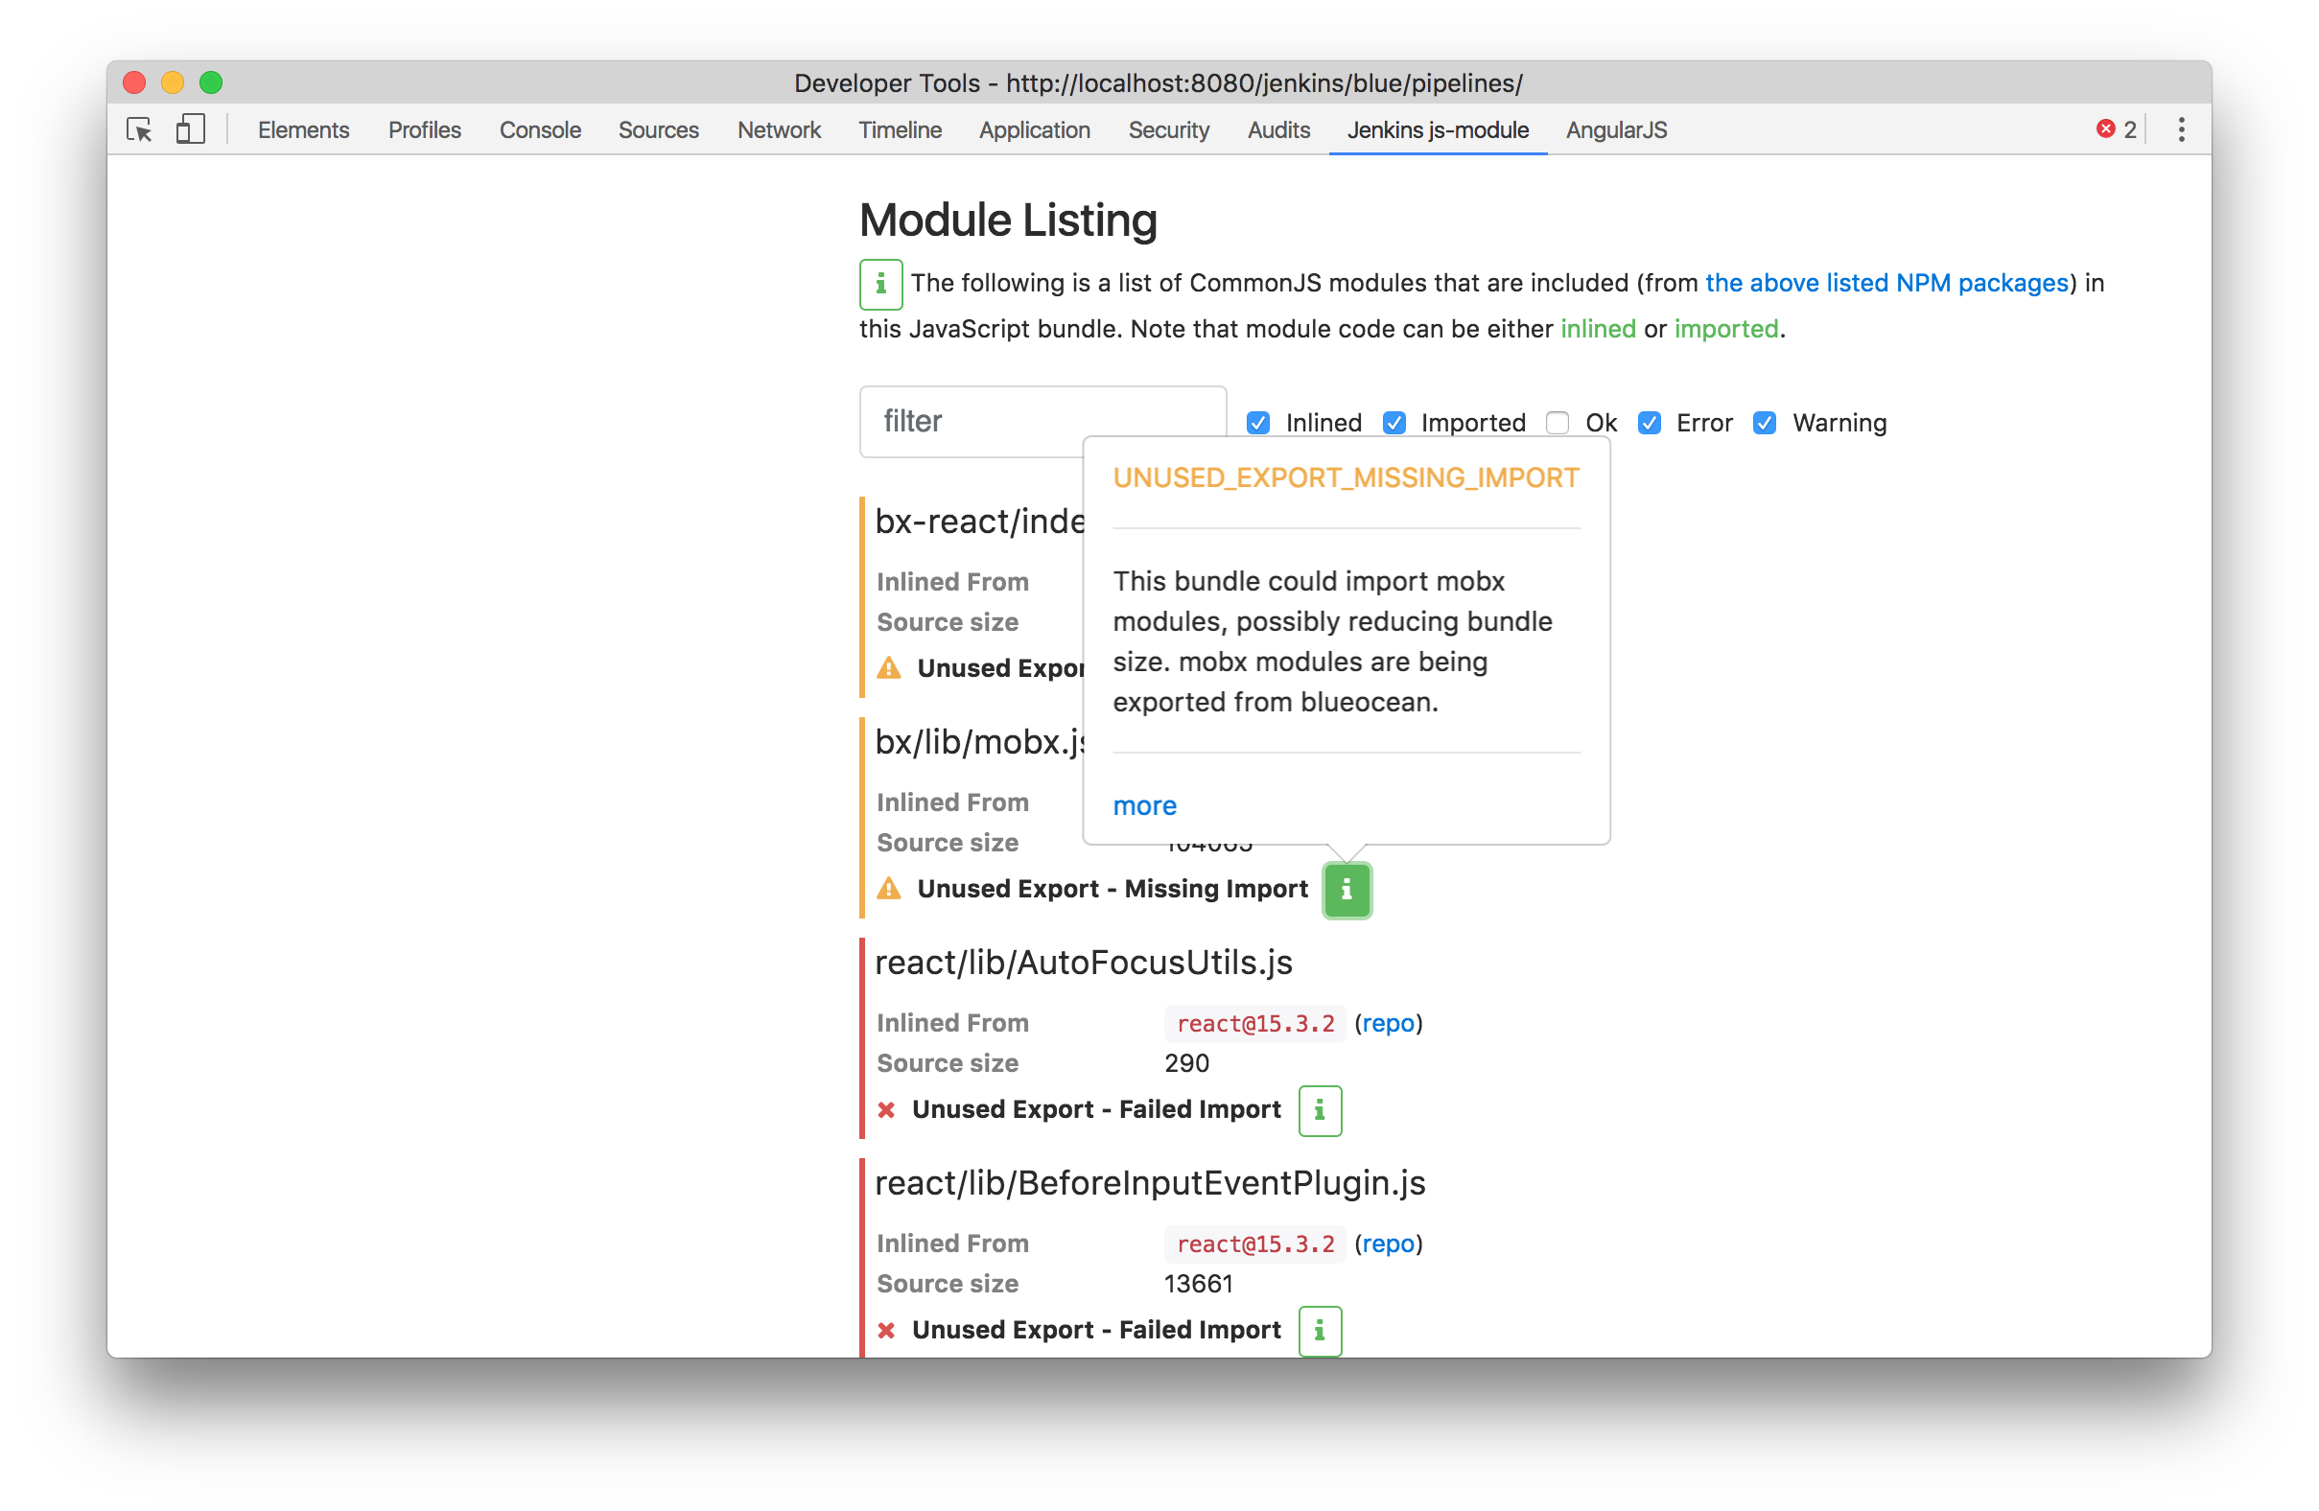Click the filter input field
The image size is (2319, 1511).
point(974,421)
